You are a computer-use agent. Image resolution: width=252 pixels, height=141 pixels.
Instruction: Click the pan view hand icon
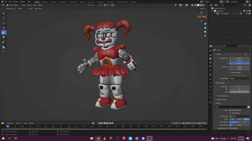(x=205, y=28)
